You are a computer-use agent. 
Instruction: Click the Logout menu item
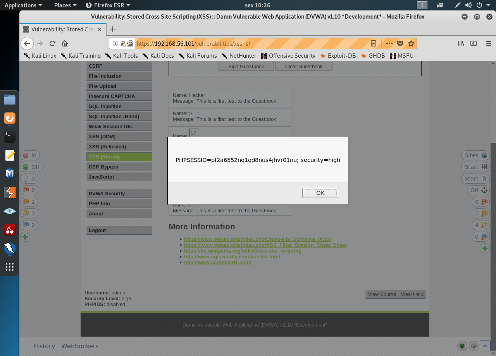point(119,230)
